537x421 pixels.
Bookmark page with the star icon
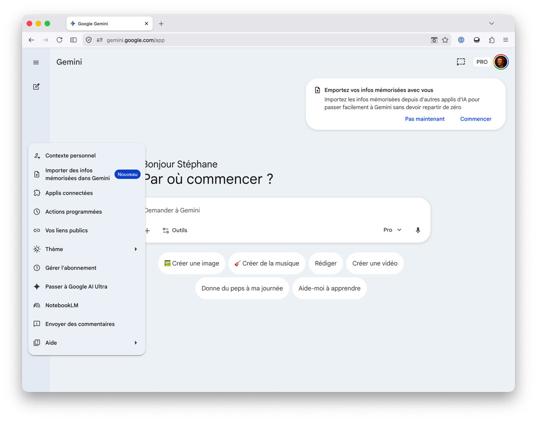tap(445, 40)
